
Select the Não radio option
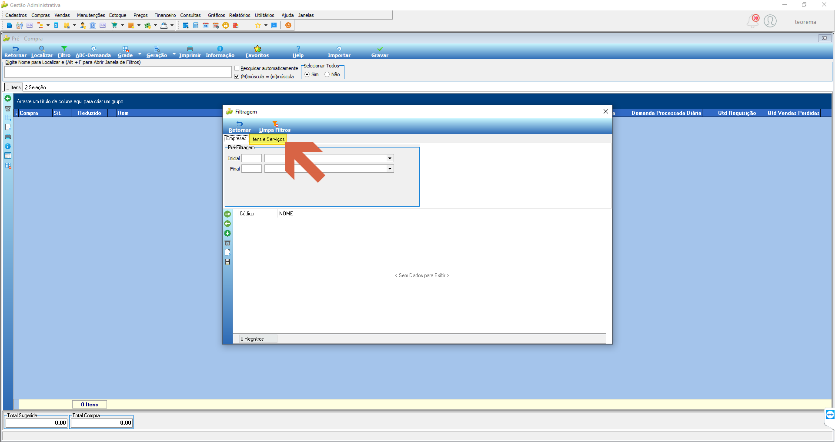[327, 74]
